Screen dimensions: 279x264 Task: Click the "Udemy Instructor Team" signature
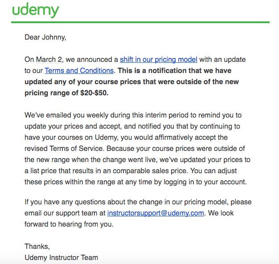tap(61, 257)
